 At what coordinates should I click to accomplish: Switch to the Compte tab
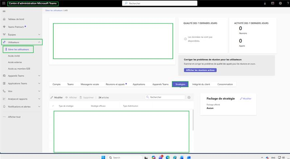coord(57,84)
